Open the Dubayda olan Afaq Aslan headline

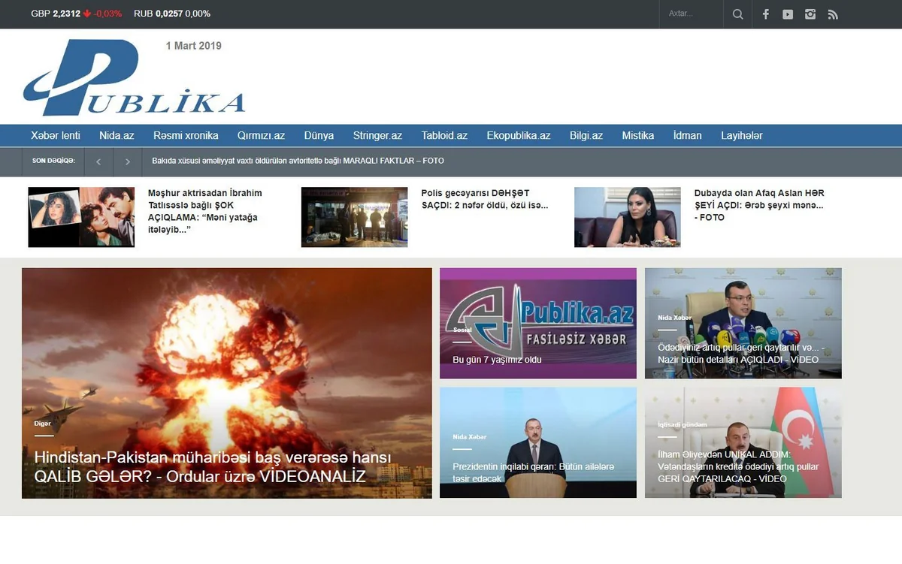pyautogui.click(x=759, y=205)
